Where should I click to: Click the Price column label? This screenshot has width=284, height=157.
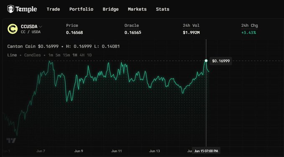[x=72, y=26]
